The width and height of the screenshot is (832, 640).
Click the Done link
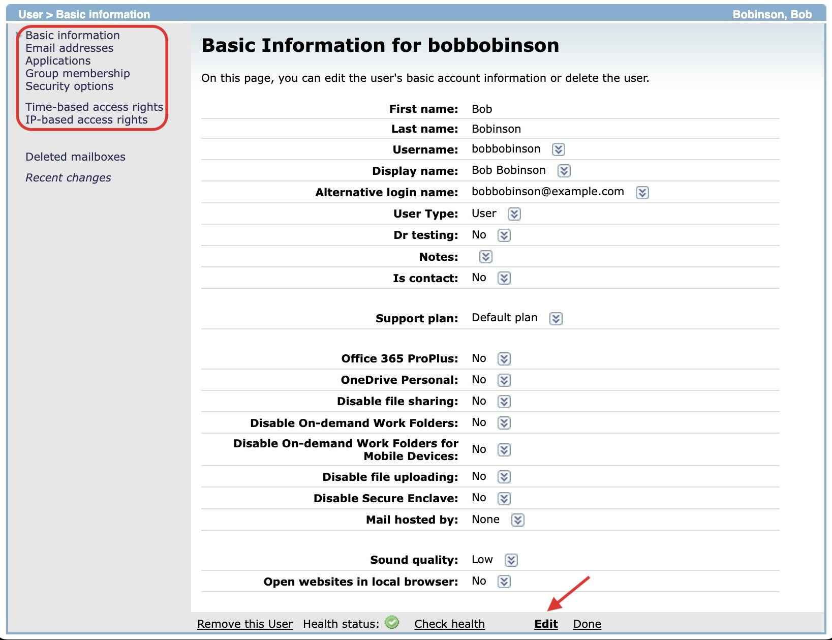coord(587,624)
